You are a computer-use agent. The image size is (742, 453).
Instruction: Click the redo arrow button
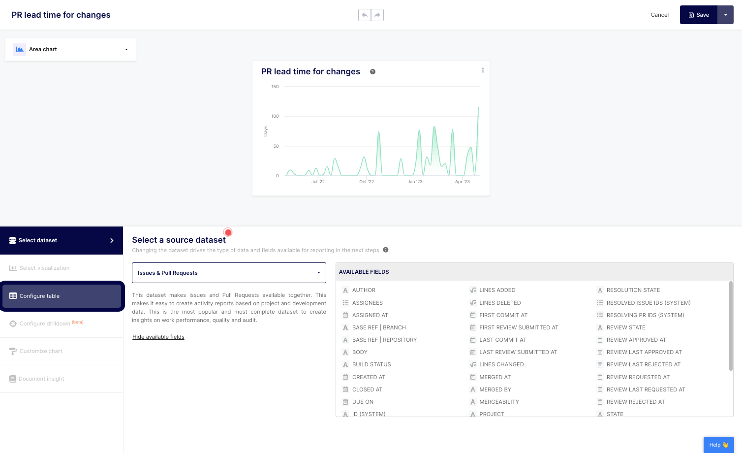pos(377,15)
